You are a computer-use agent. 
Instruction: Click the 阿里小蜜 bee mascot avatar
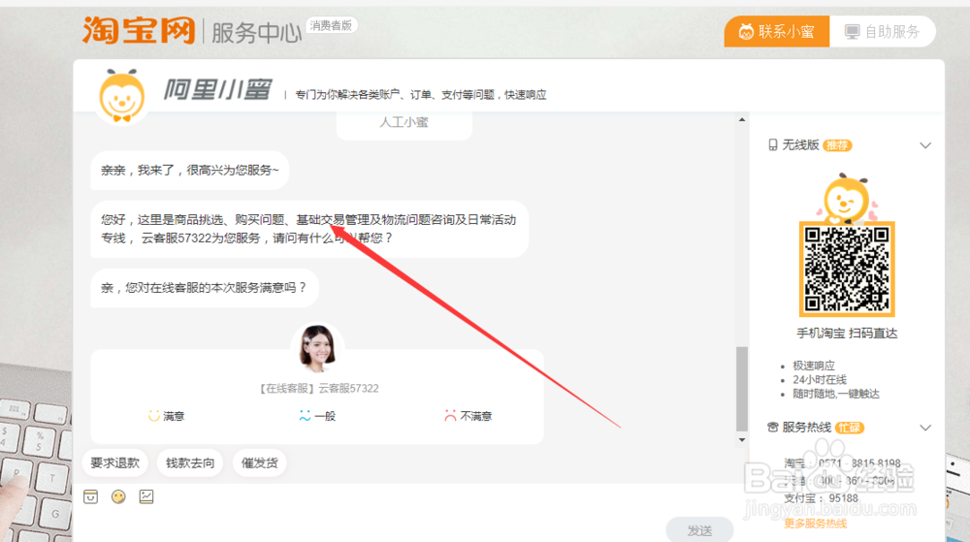122,96
